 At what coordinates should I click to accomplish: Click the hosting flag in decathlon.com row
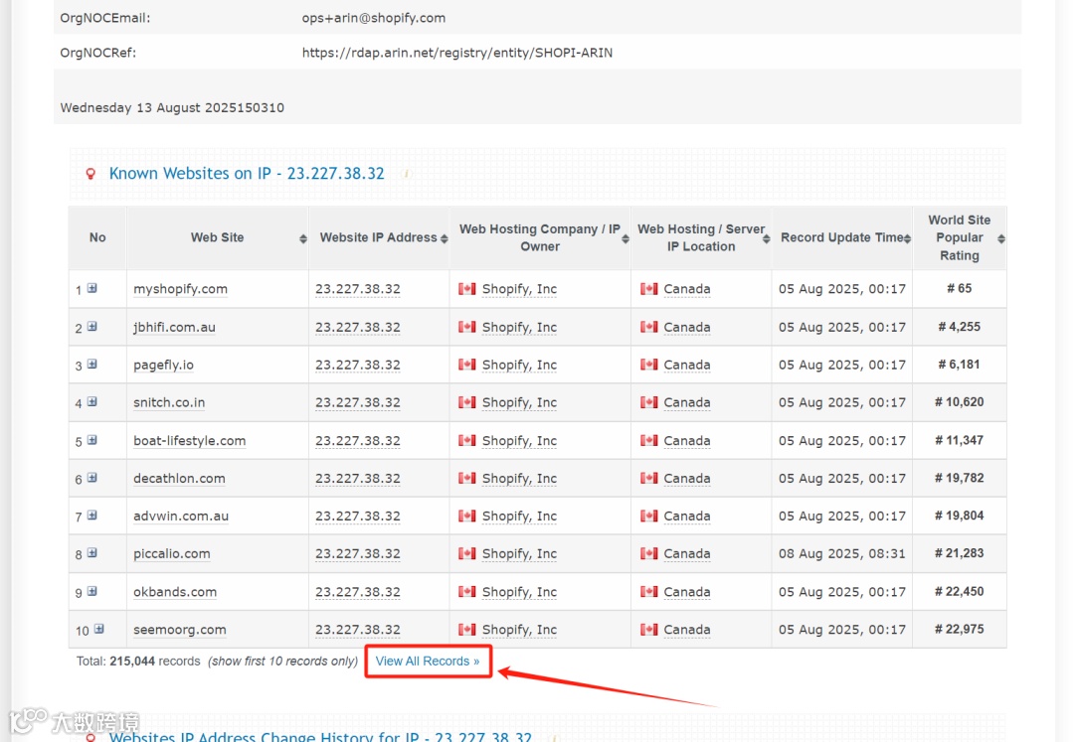click(467, 478)
